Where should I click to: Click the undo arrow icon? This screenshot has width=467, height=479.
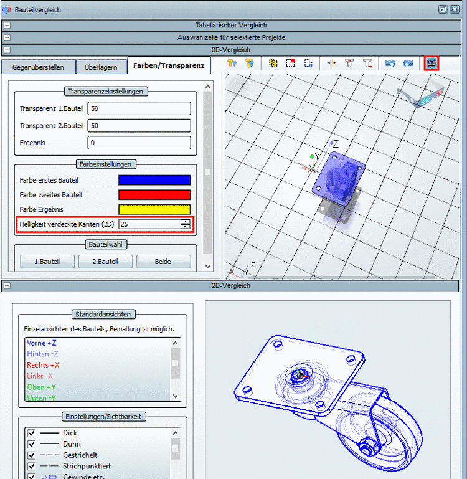[x=390, y=64]
